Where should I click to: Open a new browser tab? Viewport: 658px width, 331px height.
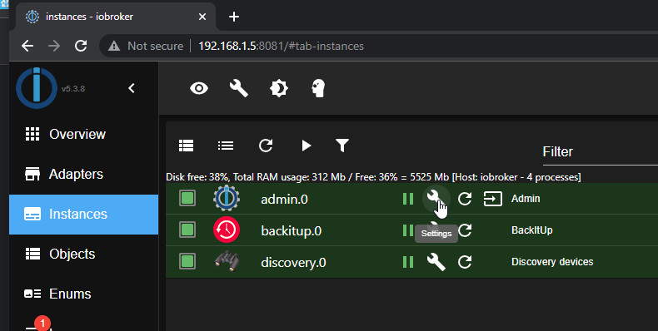coord(234,17)
